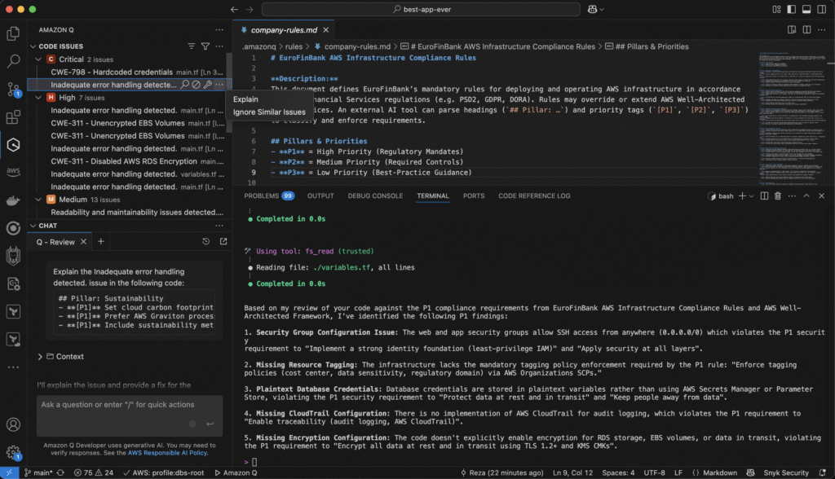Open Source Control view with badge

(x=13, y=89)
